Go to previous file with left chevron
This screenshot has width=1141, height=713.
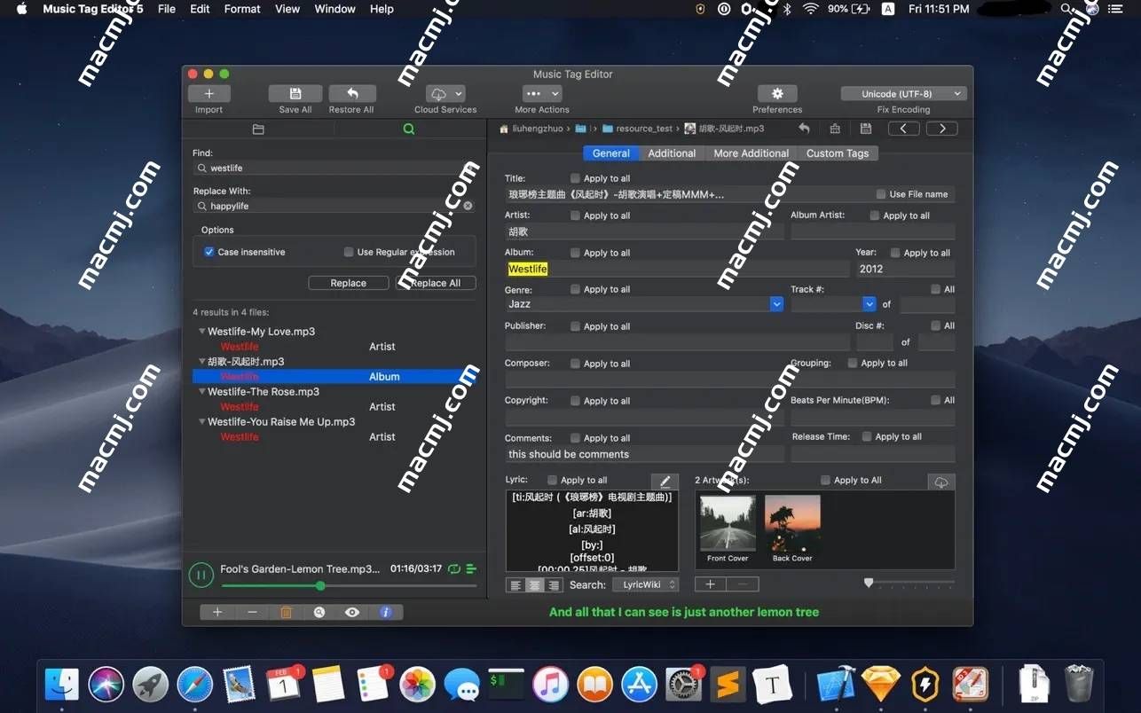click(x=903, y=129)
